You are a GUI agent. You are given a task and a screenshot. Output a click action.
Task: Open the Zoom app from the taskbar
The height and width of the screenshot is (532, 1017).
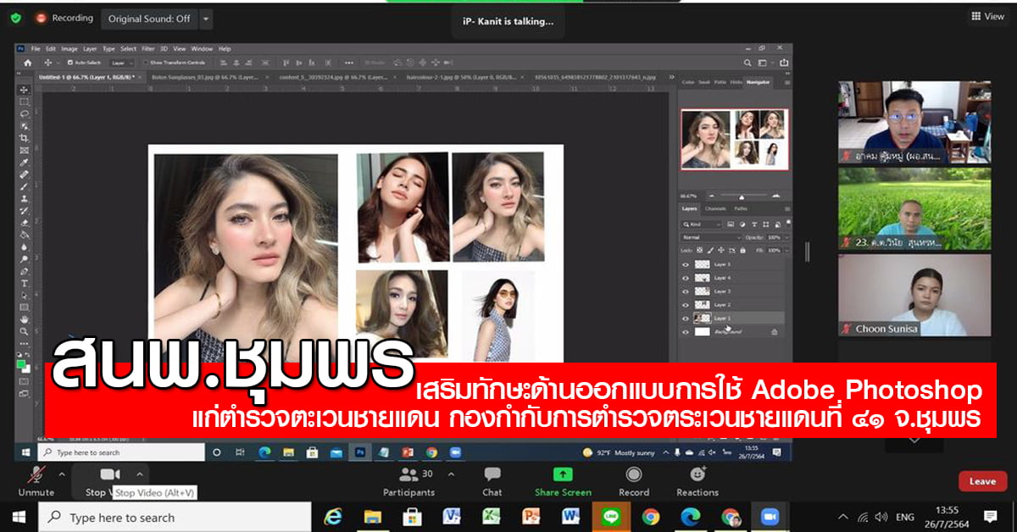(770, 516)
